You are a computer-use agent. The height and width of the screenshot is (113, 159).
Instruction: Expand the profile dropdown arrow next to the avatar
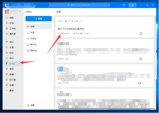[20, 12]
